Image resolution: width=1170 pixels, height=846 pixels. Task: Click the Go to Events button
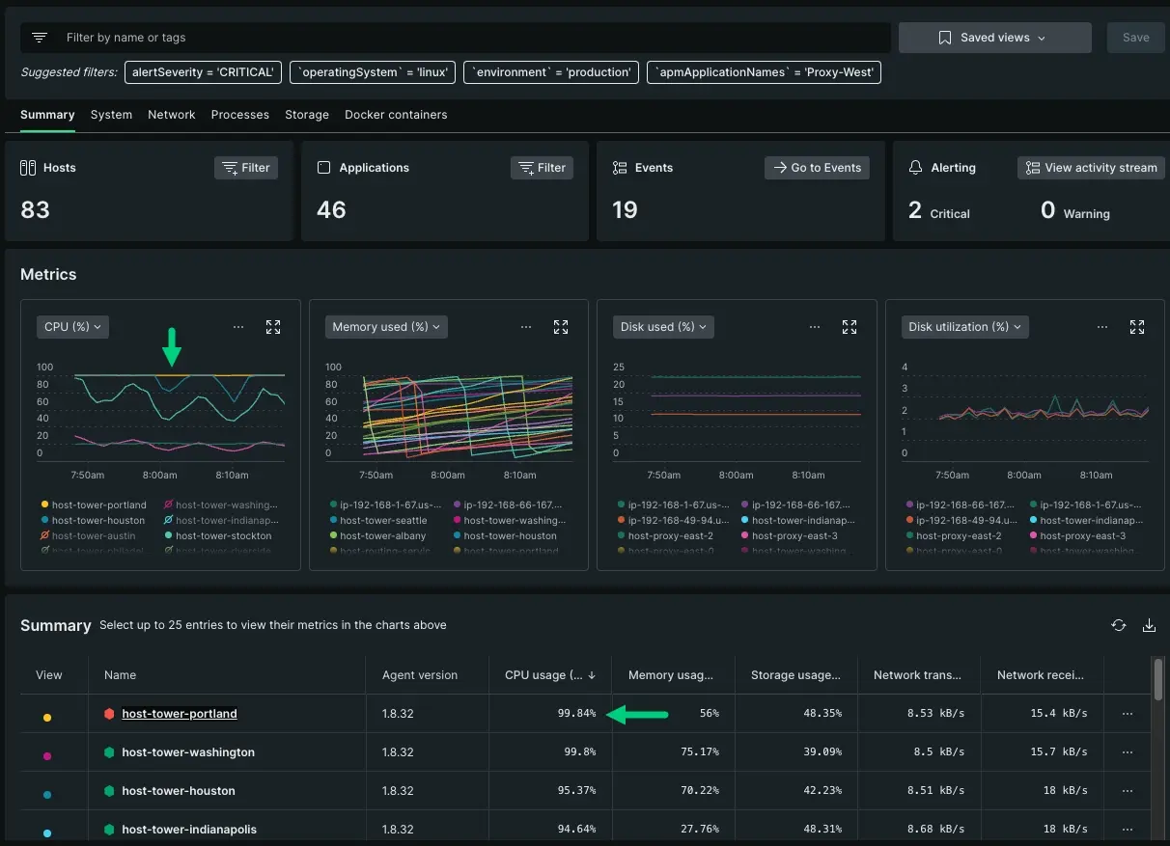pos(817,168)
